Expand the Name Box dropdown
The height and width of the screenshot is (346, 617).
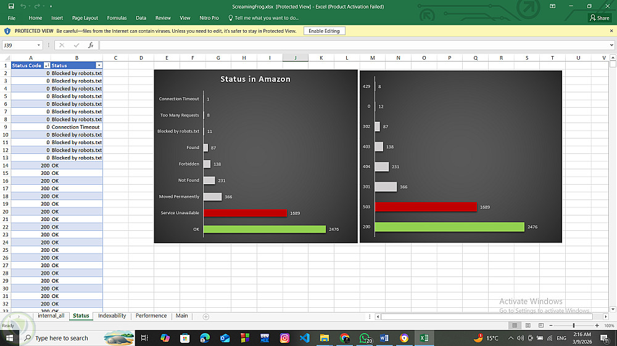38,45
